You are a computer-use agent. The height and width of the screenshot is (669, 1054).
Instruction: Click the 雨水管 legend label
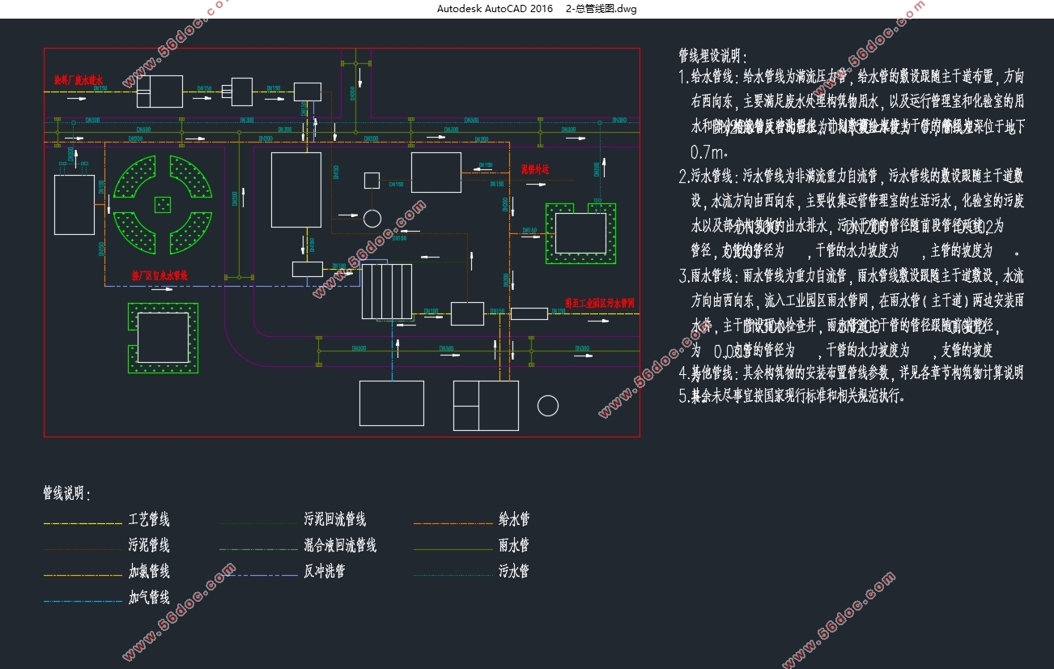click(x=514, y=546)
